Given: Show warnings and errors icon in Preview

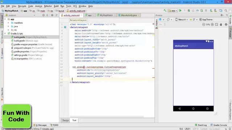Looking at the screenshot, I should (226, 25).
